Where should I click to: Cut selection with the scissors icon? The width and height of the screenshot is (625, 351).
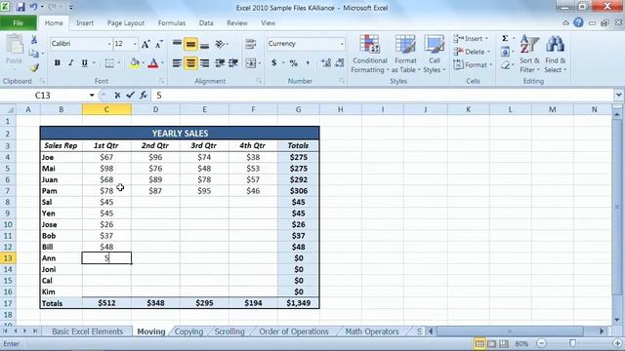point(34,39)
